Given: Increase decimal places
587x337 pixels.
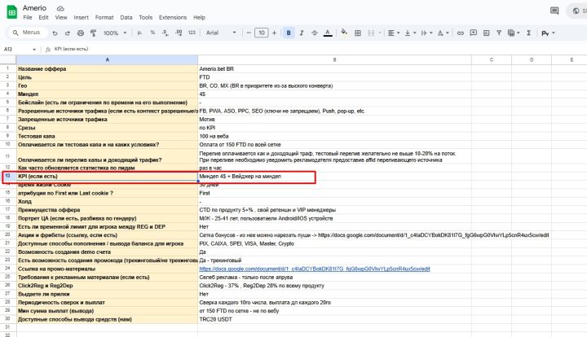Looking at the screenshot, I should click(x=179, y=33).
